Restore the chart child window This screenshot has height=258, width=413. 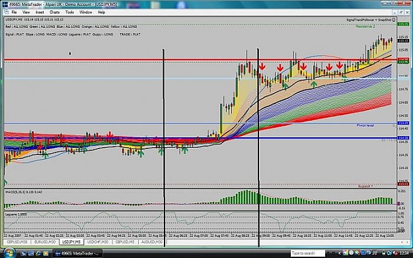(401, 13)
